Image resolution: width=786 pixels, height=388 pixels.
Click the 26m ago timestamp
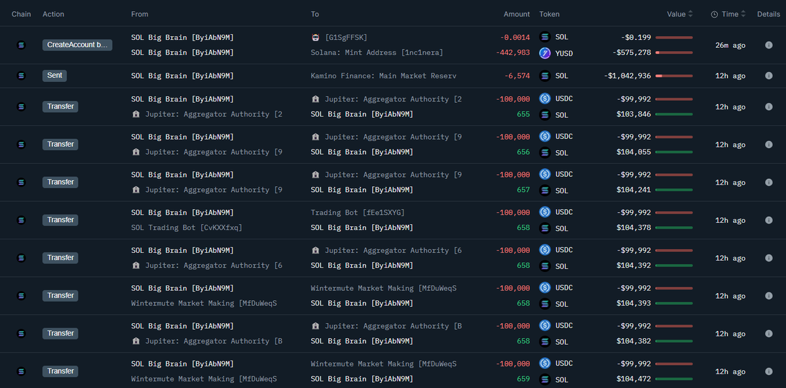pos(730,45)
